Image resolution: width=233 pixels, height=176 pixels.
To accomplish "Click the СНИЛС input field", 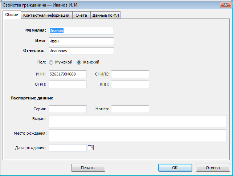I will (x=130, y=74).
